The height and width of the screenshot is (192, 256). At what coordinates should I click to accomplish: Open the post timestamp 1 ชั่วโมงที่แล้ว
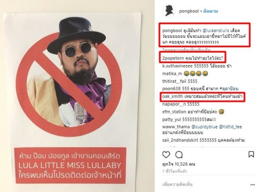(175, 171)
